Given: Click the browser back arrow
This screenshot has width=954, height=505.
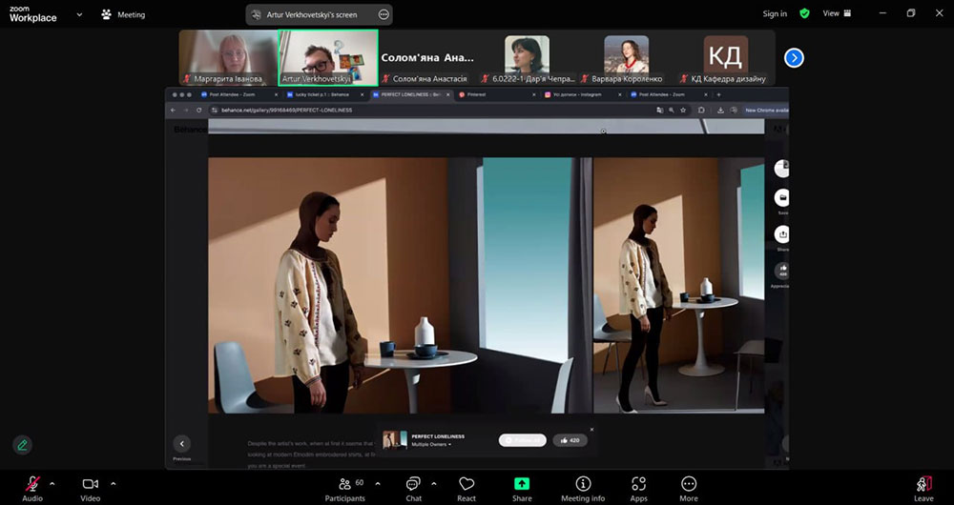Looking at the screenshot, I should pyautogui.click(x=173, y=110).
